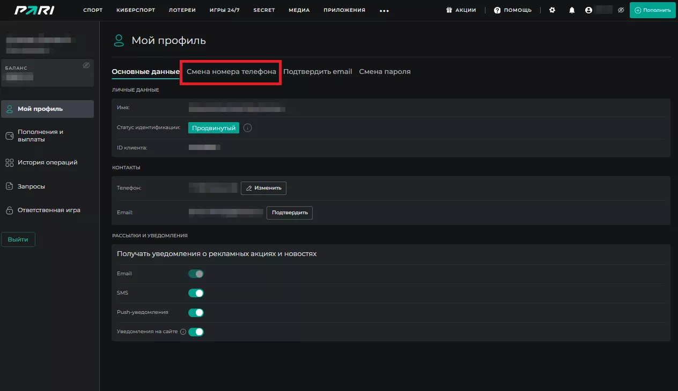
Task: Open notifications bell icon
Action: click(572, 10)
